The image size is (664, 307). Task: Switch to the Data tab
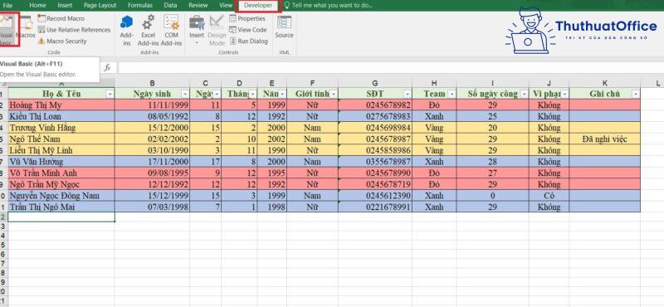point(170,5)
